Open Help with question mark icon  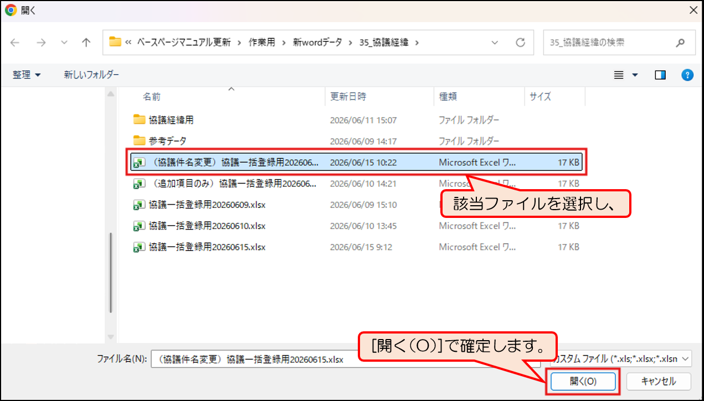click(687, 75)
